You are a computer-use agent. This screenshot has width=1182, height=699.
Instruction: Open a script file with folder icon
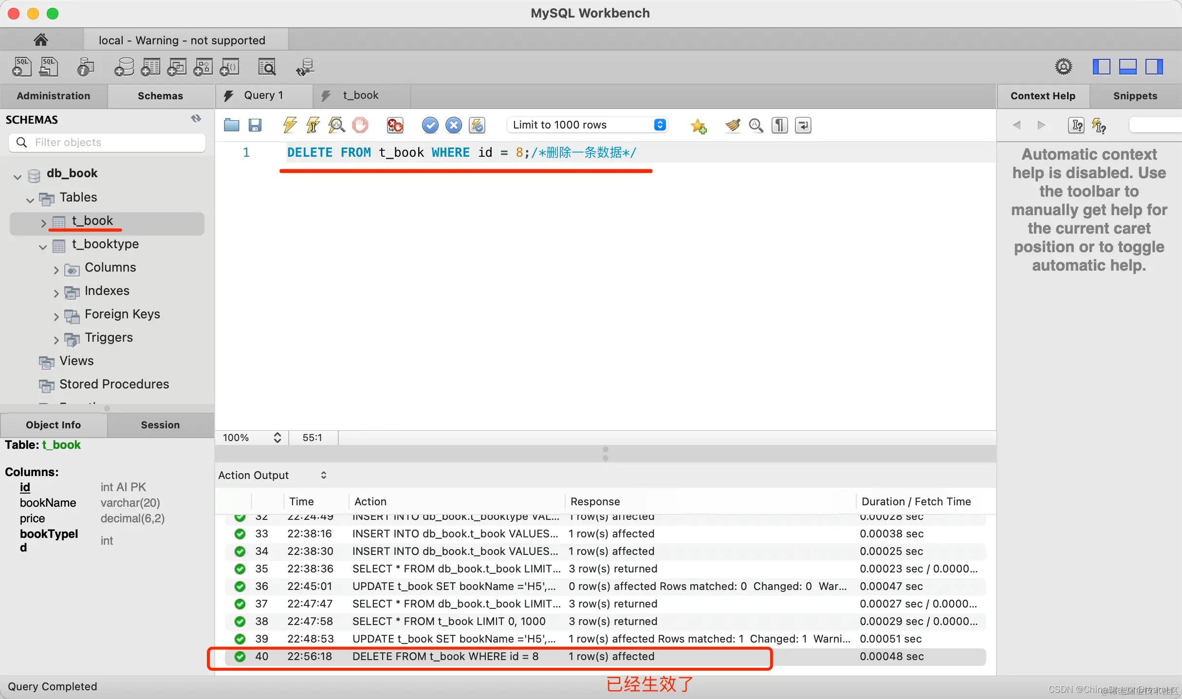pyautogui.click(x=231, y=125)
